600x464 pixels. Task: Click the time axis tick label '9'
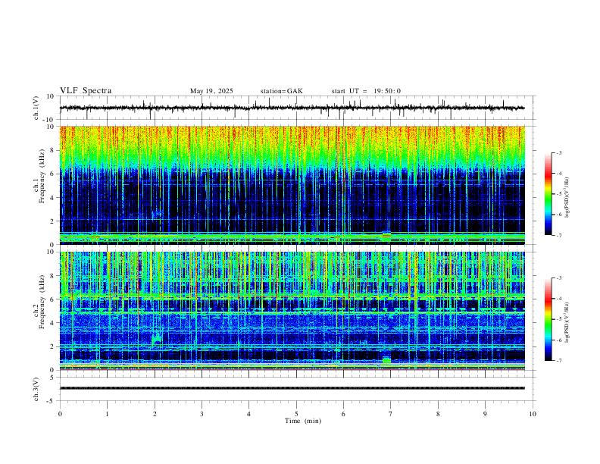tap(485, 414)
